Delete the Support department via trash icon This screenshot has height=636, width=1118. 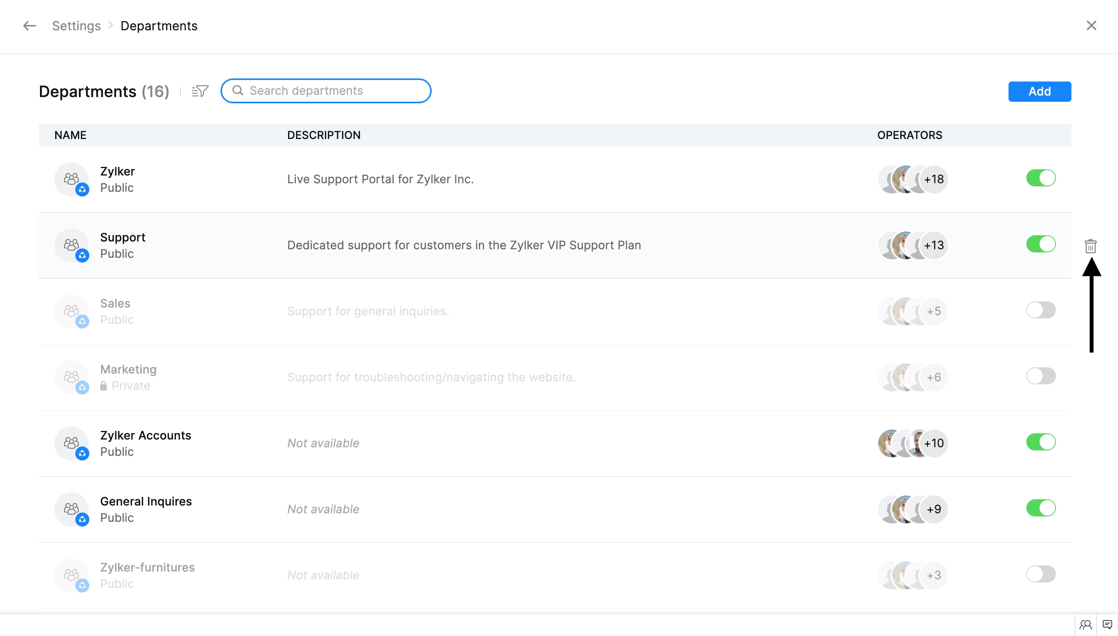click(x=1090, y=246)
